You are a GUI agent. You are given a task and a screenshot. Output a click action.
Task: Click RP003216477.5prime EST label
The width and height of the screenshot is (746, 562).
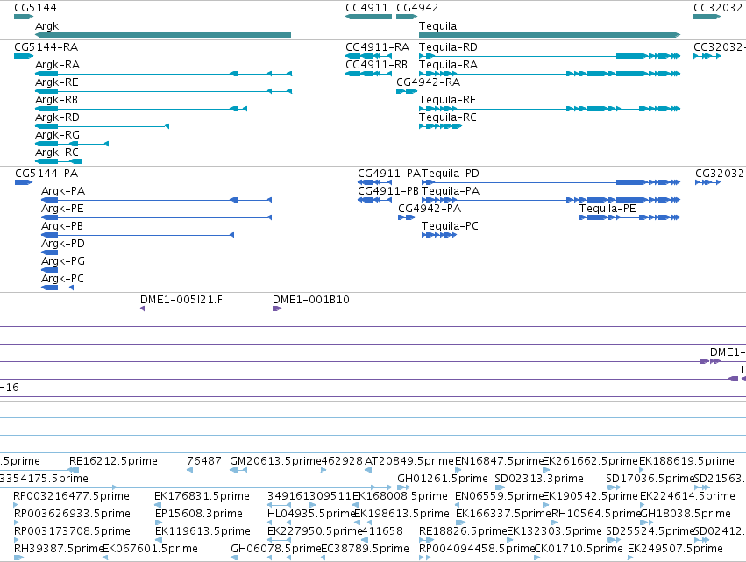[71, 496]
